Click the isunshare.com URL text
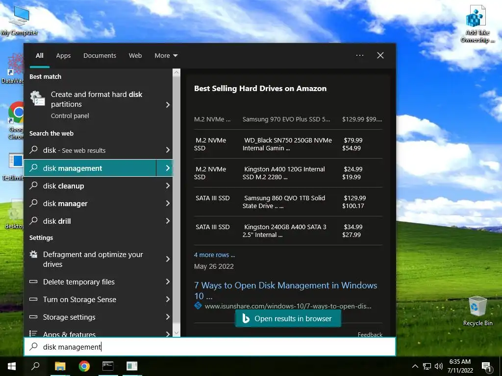This screenshot has height=376, width=502. [x=288, y=306]
